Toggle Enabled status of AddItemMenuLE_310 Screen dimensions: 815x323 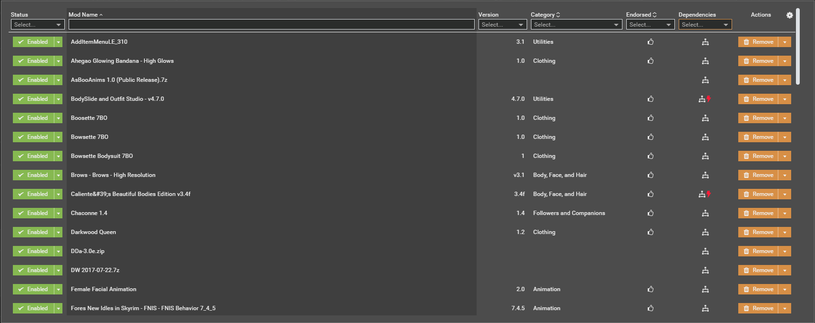tap(33, 42)
